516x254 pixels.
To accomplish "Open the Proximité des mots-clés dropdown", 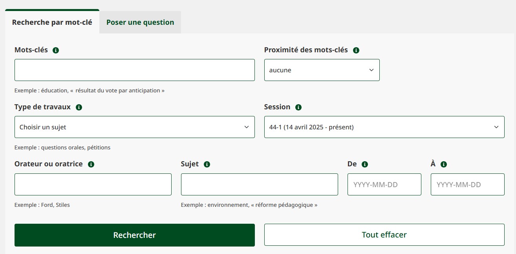I will pos(322,70).
